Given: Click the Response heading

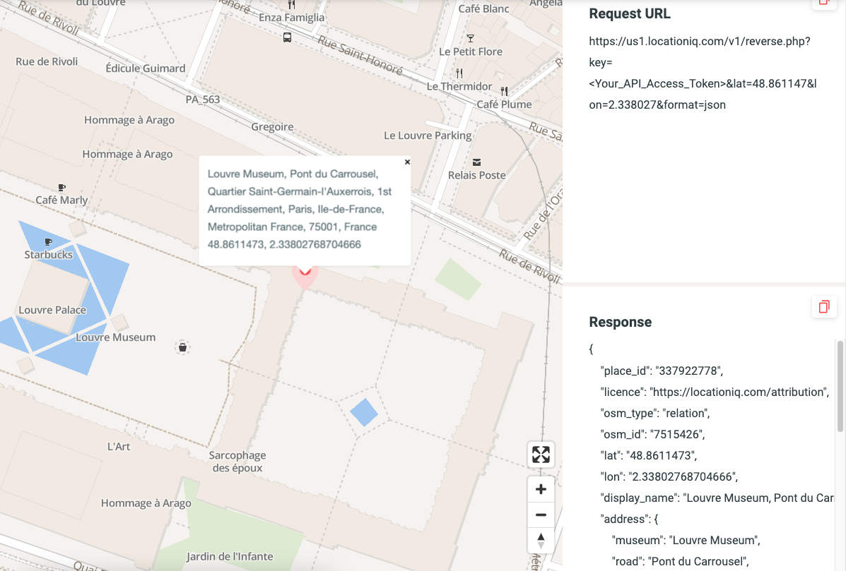Looking at the screenshot, I should click(x=621, y=322).
